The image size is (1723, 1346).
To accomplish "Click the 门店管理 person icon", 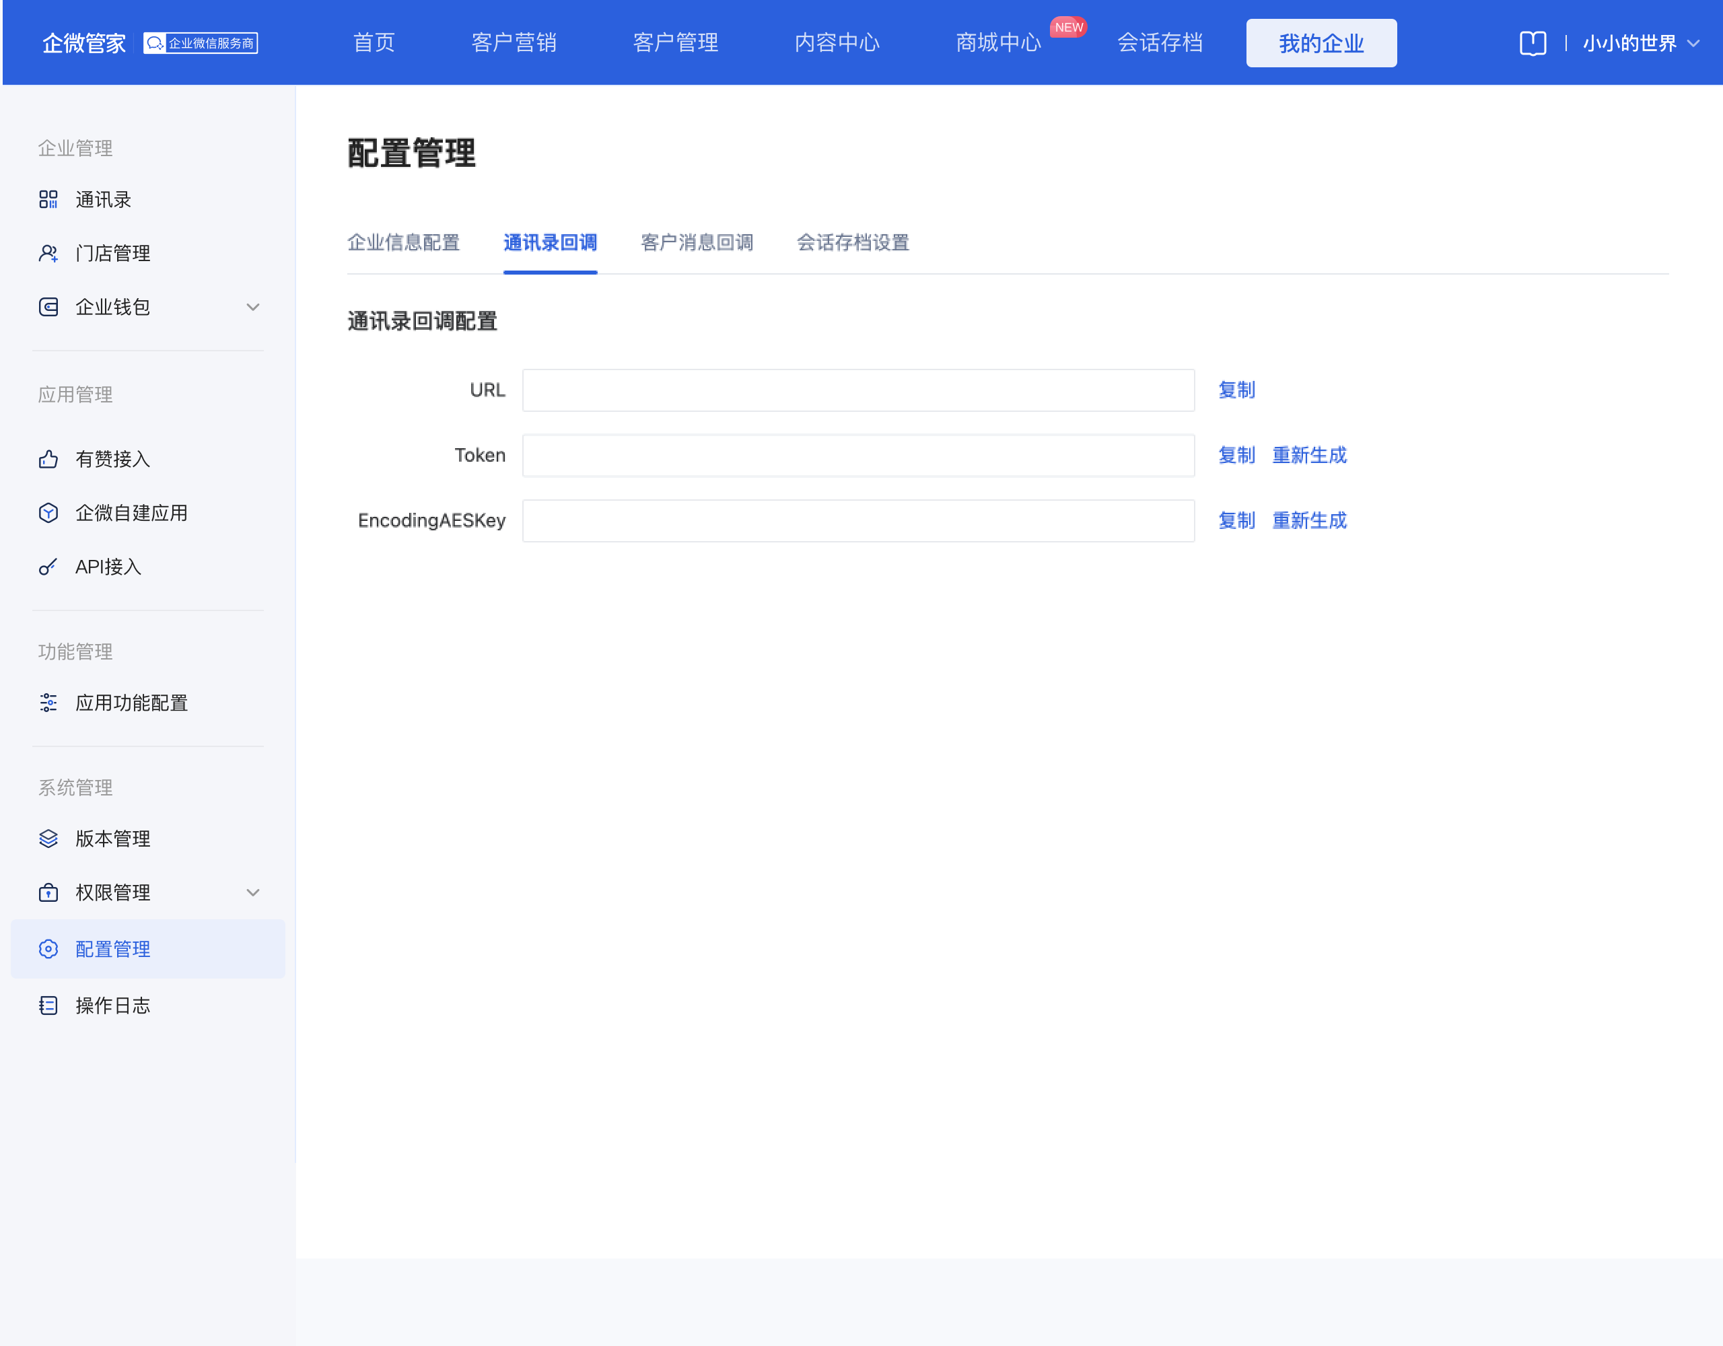I will tap(48, 253).
